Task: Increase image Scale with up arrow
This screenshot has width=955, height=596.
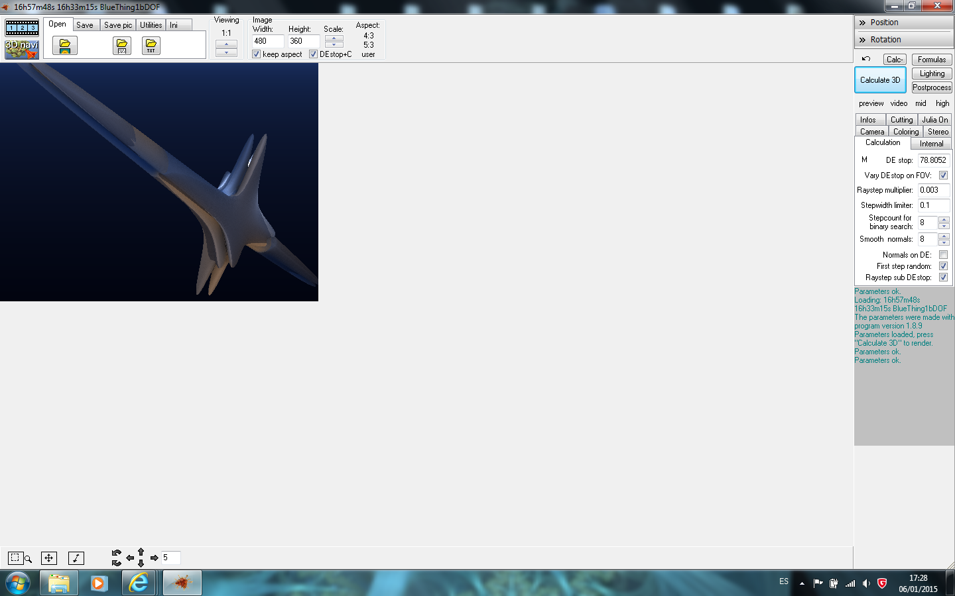Action: 334,38
